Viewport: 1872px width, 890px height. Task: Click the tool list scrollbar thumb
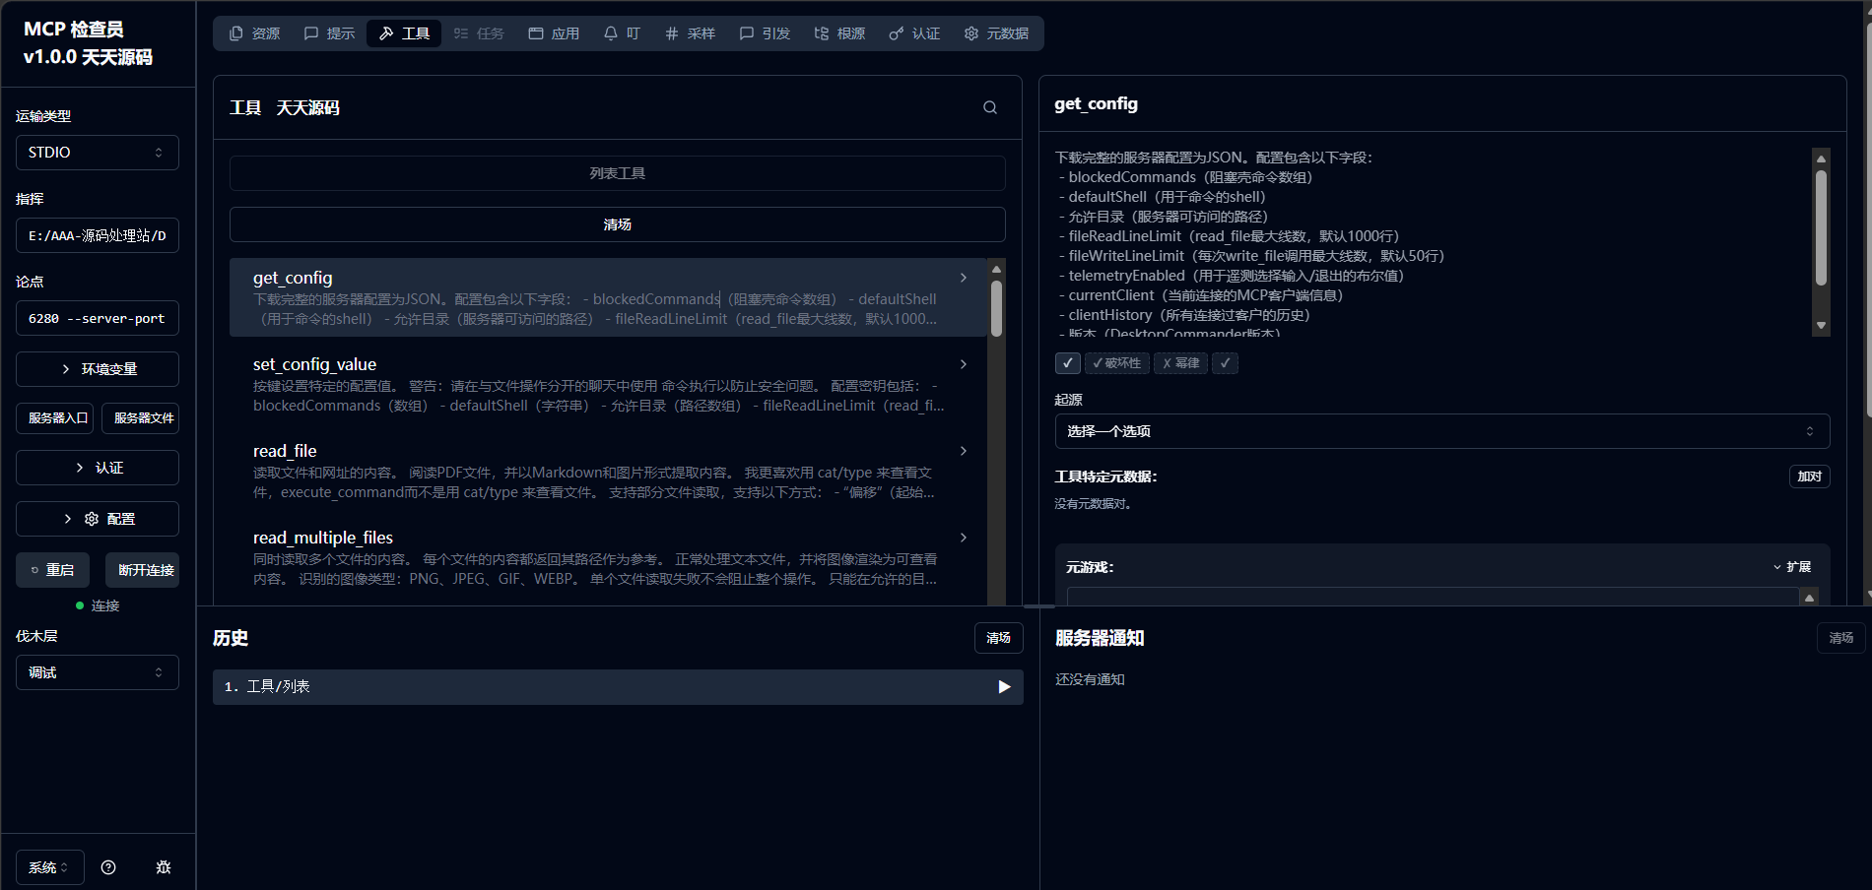point(997,308)
